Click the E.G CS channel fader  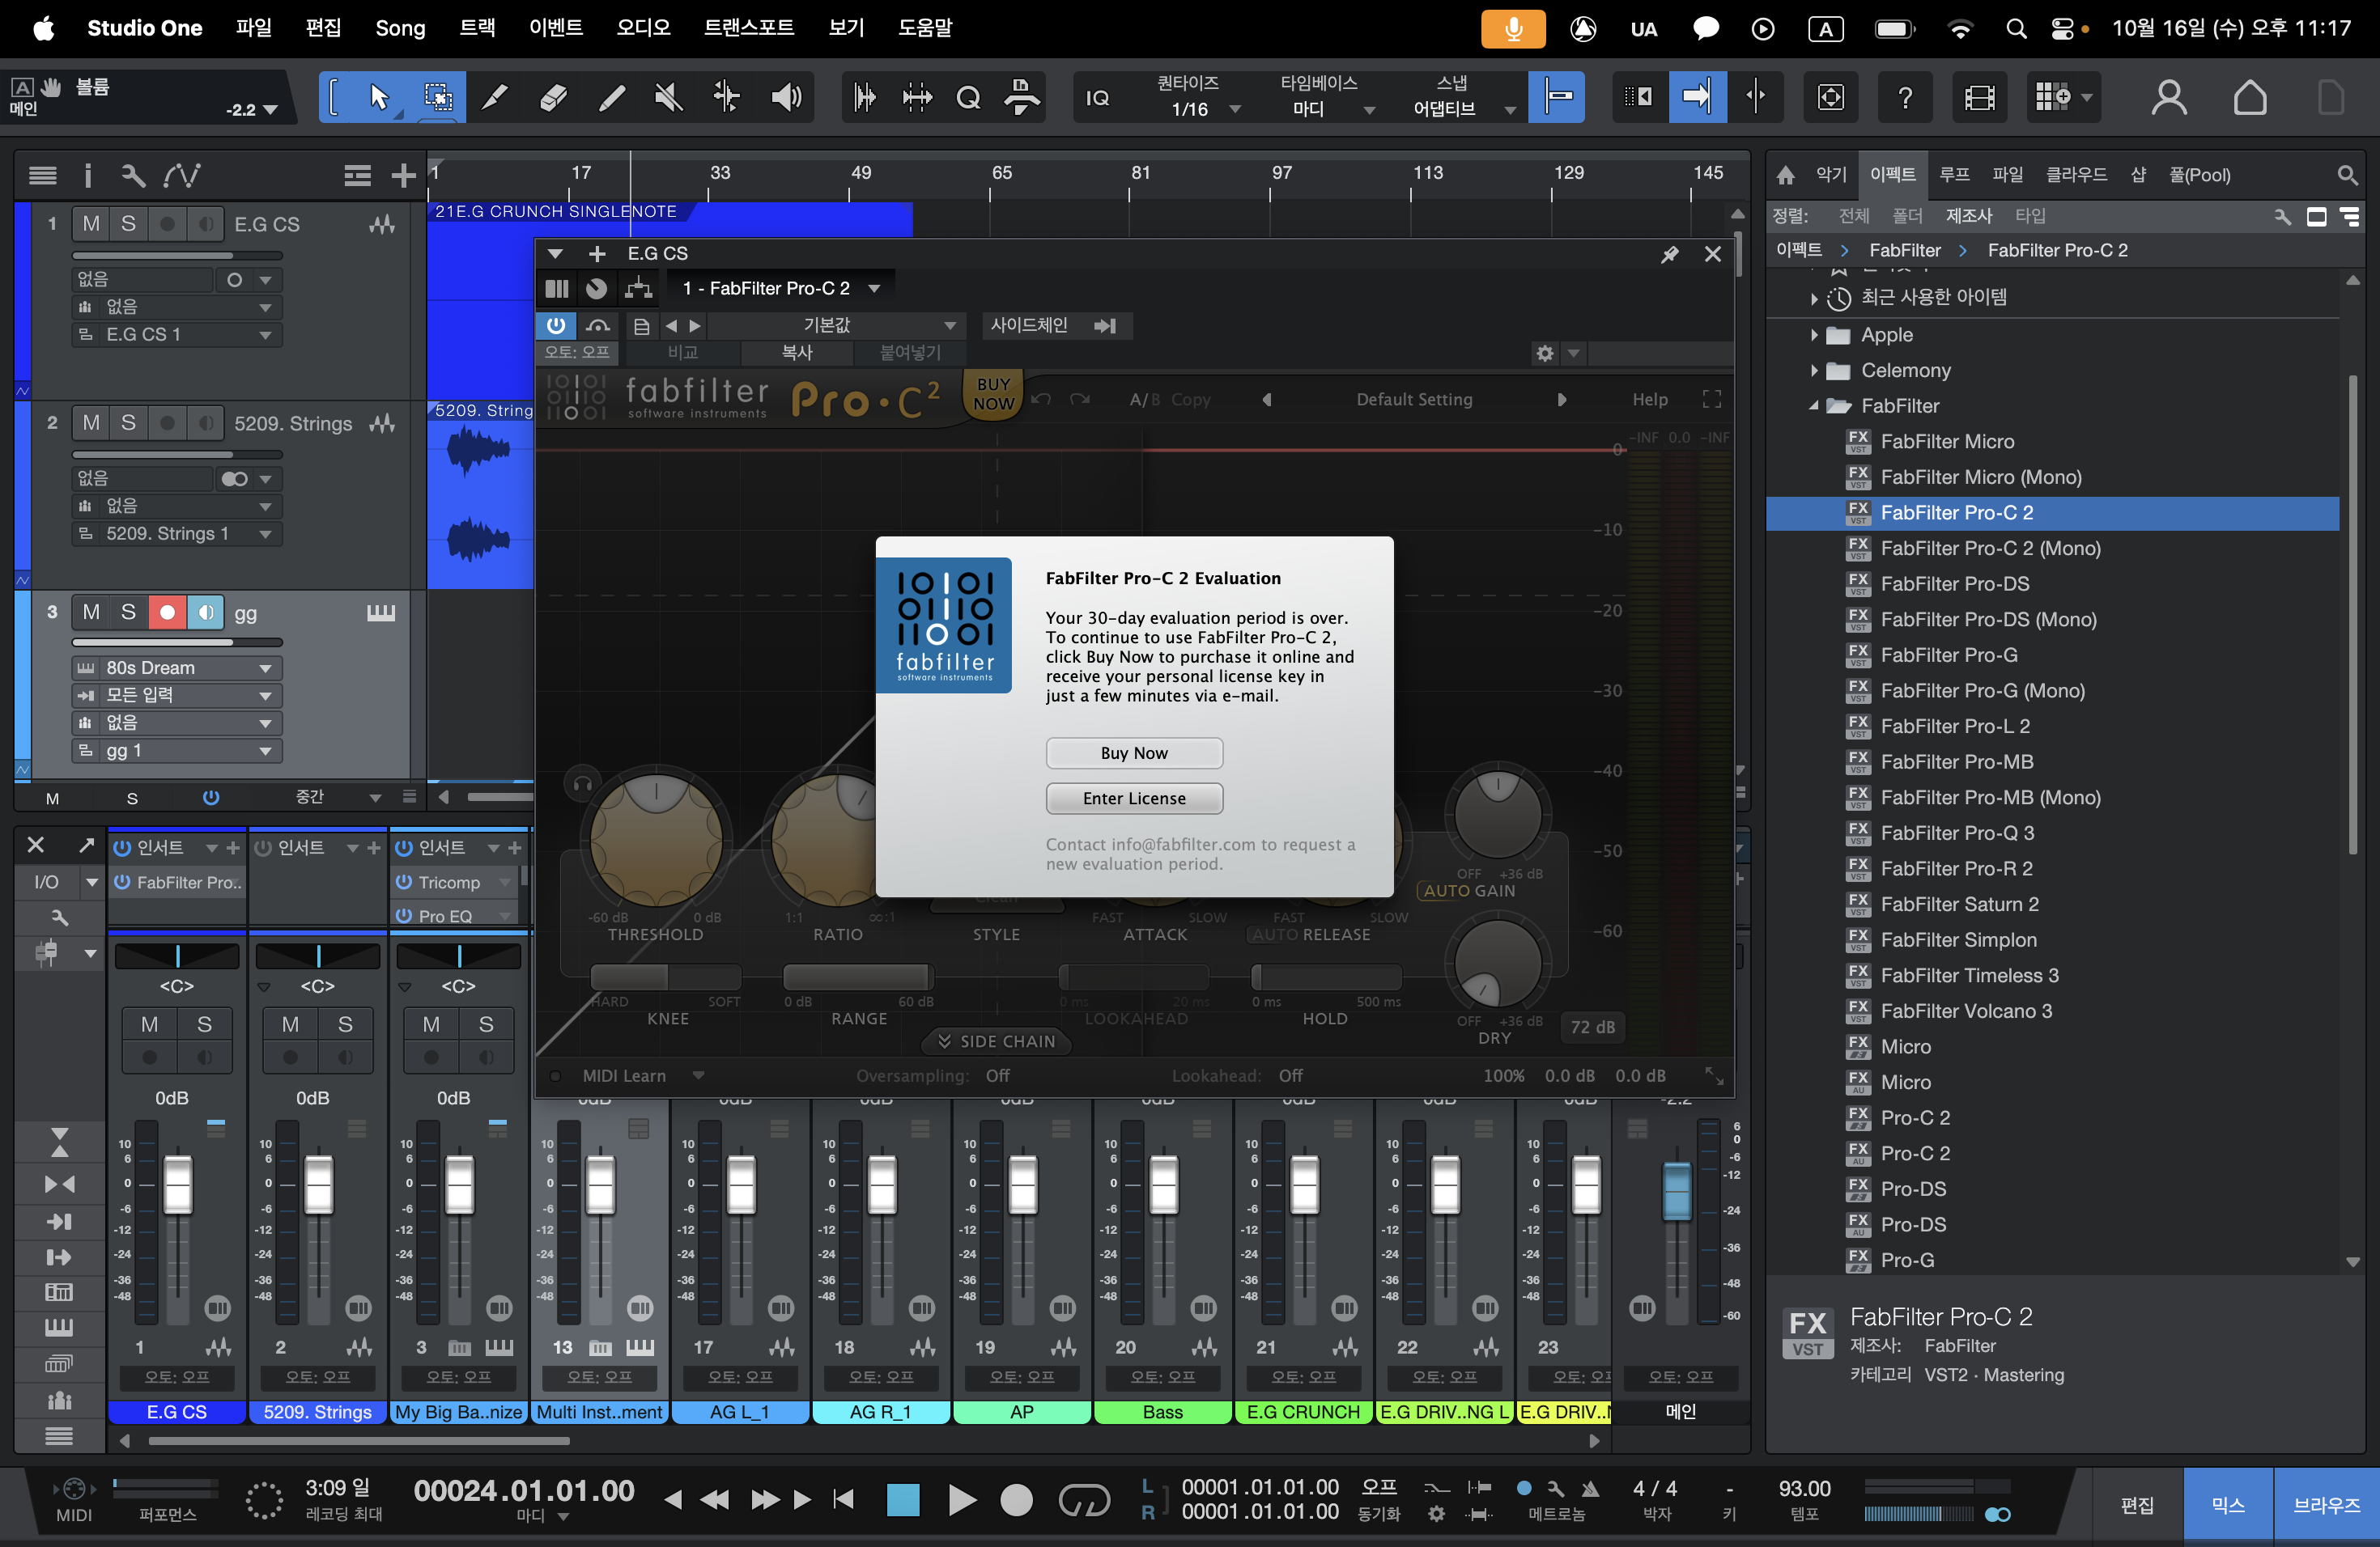[x=178, y=1185]
